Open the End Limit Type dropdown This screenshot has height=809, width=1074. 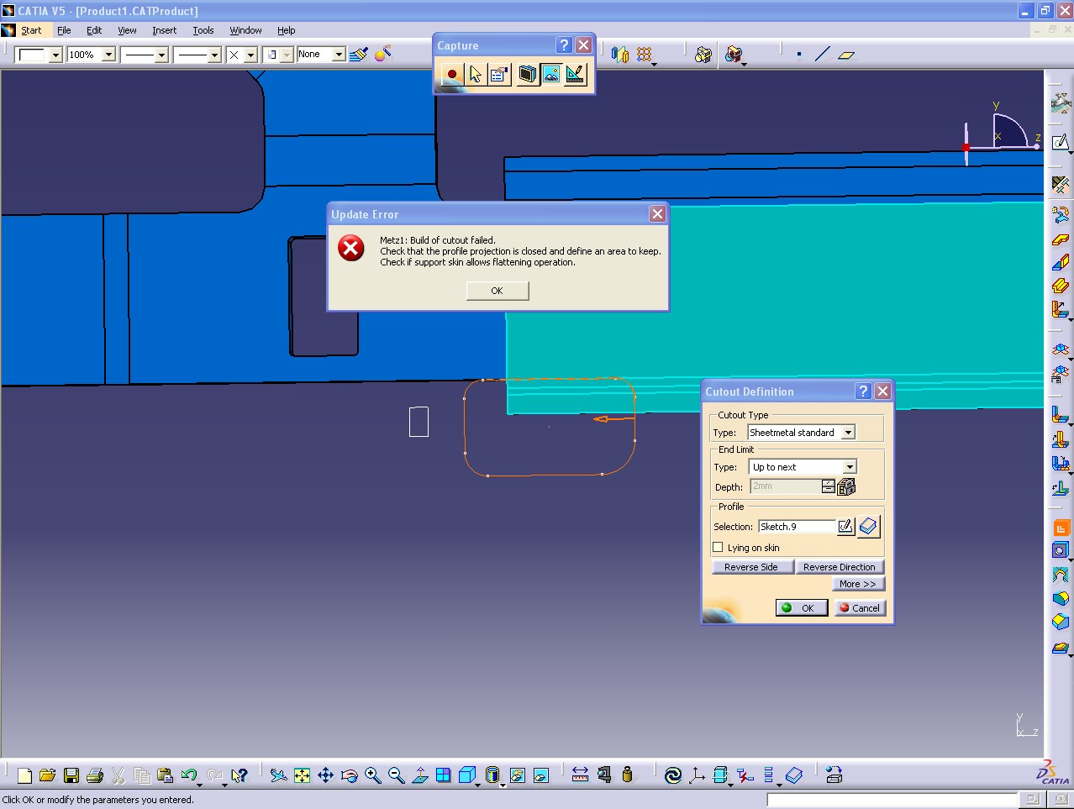[850, 467]
